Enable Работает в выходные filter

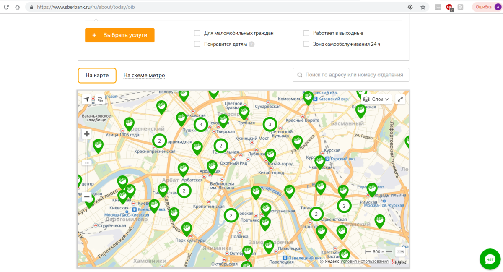coord(306,33)
